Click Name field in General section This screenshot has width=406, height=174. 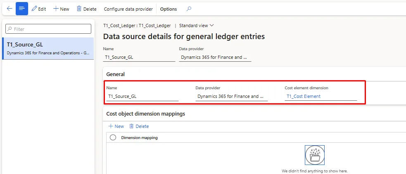(x=142, y=96)
